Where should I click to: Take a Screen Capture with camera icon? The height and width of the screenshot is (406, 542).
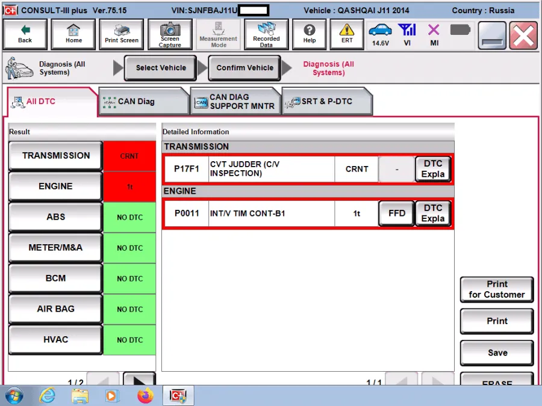(x=170, y=34)
